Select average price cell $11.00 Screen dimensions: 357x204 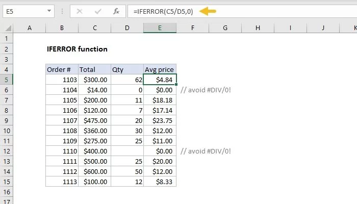pos(160,141)
